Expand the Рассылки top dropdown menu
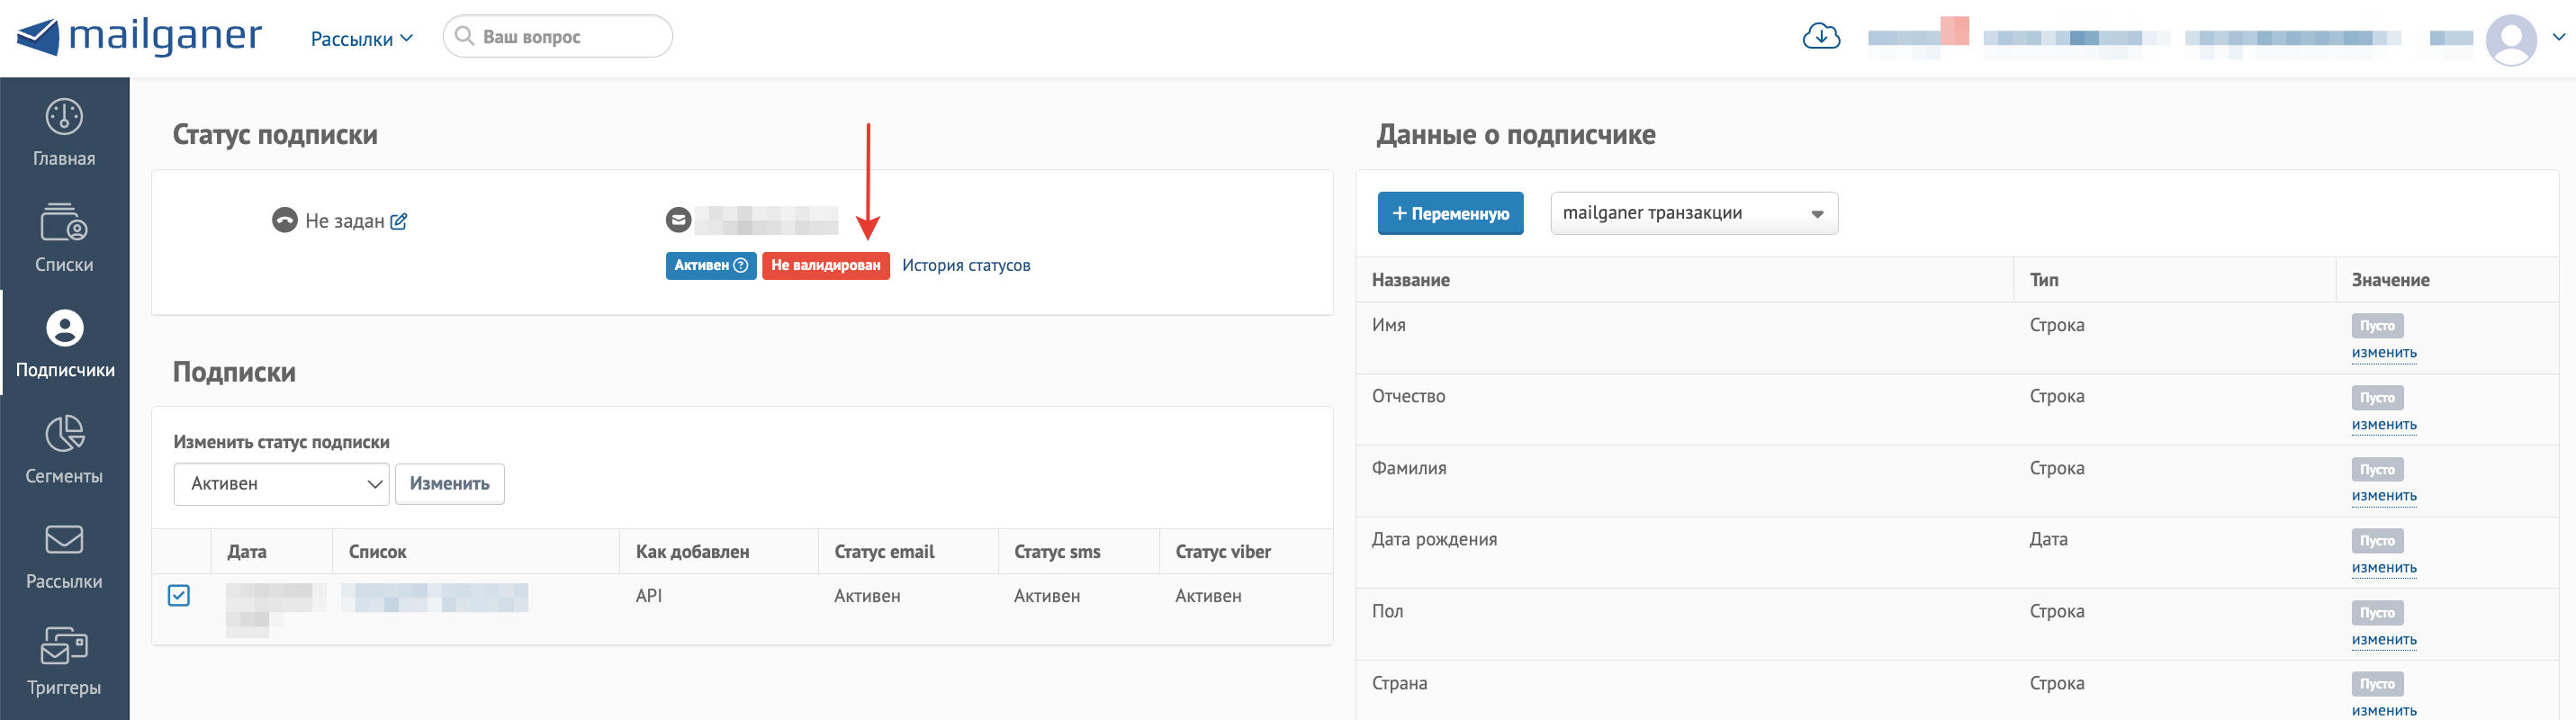 coord(361,39)
